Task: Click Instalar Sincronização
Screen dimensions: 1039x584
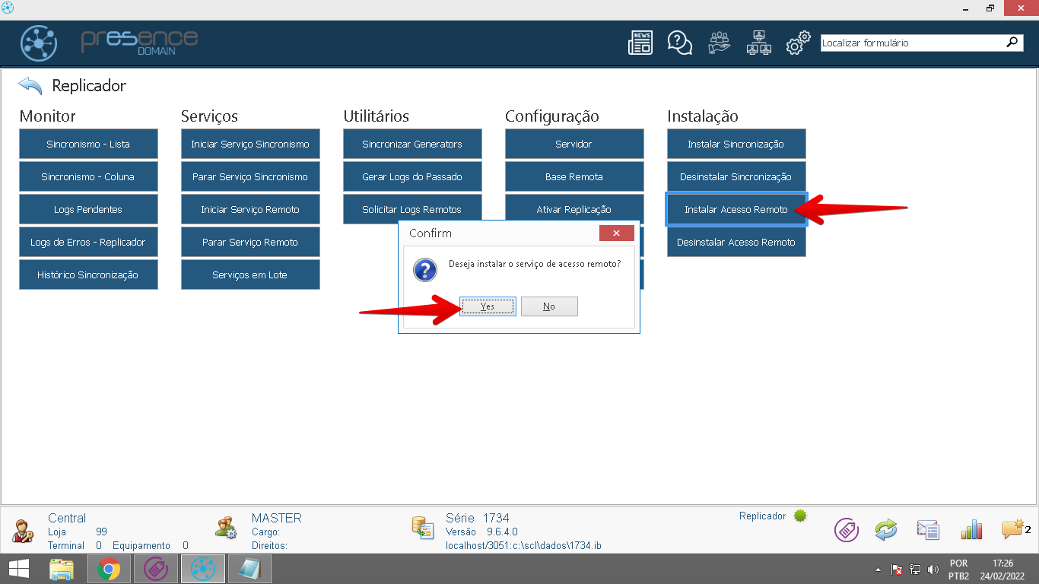Action: pyautogui.click(x=736, y=144)
